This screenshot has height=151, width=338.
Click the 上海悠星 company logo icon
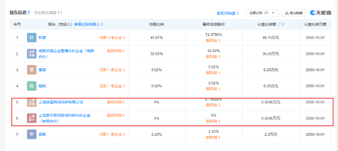[x=32, y=102]
